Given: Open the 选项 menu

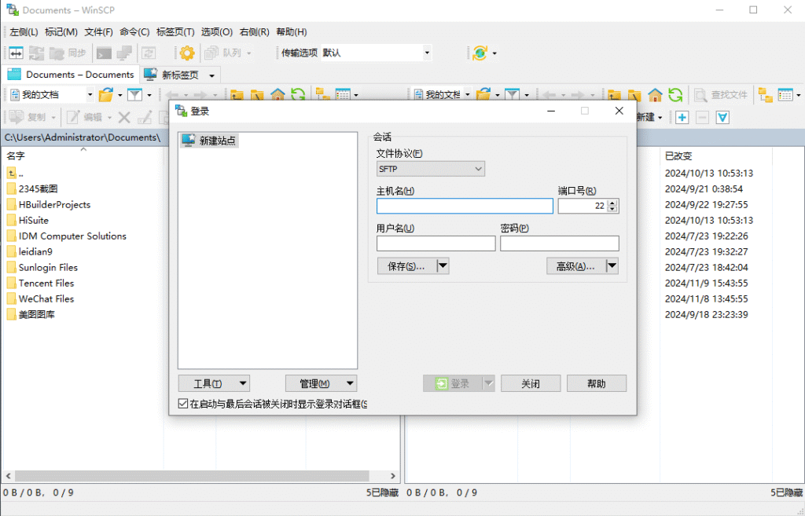Looking at the screenshot, I should click(x=217, y=31).
